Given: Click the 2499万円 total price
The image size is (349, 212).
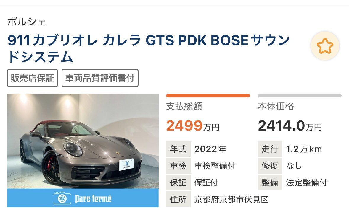Looking at the screenshot, I should pyautogui.click(x=193, y=126).
